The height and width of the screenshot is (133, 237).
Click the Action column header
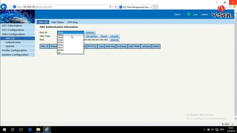click(156, 47)
